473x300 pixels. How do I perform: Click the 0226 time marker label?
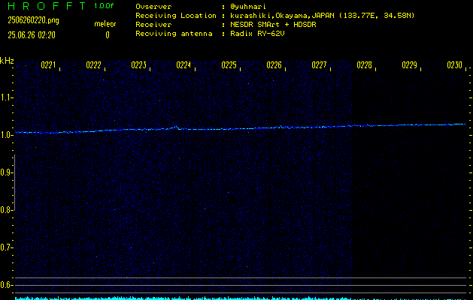click(274, 65)
